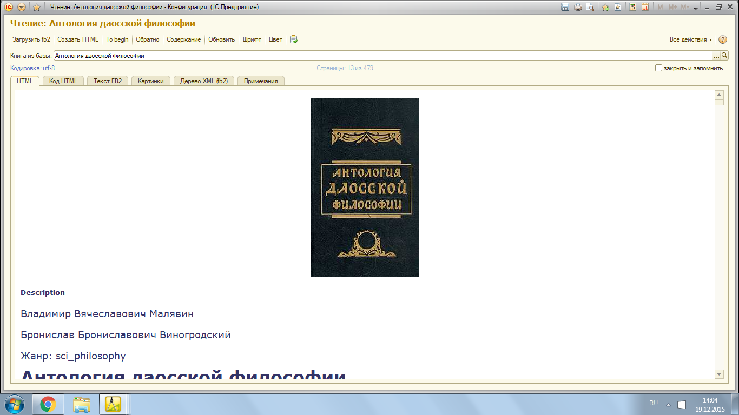Open the Цвет color command

pos(275,39)
